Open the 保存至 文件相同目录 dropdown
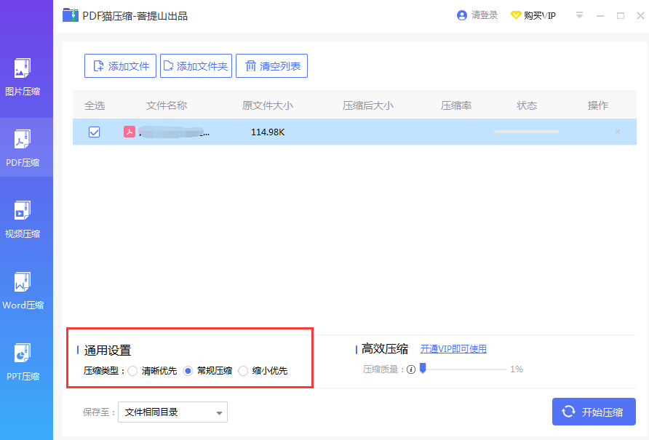 point(172,412)
